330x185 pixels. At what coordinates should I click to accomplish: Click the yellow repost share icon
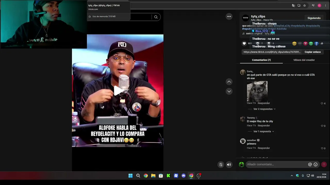pos(294,43)
